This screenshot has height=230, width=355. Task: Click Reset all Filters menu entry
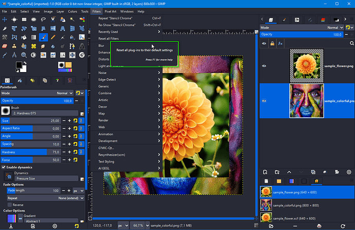coord(109,39)
